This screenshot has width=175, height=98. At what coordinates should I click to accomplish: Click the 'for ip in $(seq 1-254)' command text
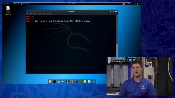coord(48,21)
